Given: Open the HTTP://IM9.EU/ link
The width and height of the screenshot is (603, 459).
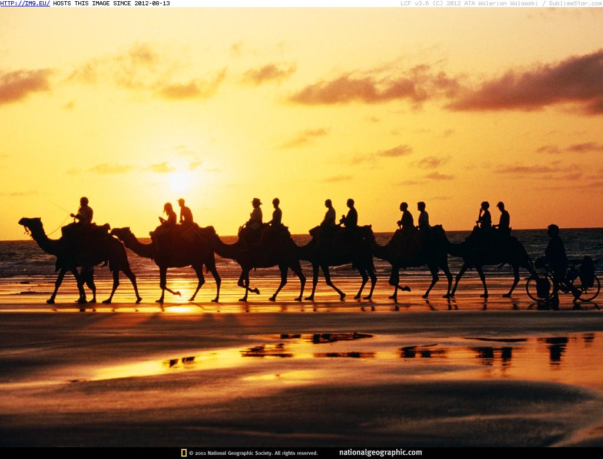Looking at the screenshot, I should click(x=25, y=4).
